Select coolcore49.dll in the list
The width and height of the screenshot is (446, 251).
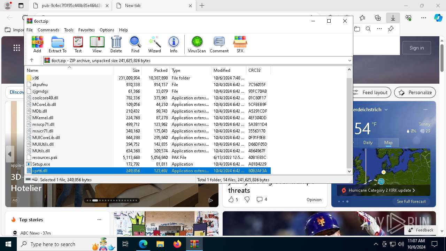(148, 98)
